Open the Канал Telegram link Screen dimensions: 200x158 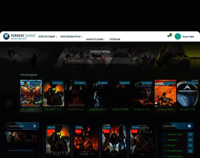96,39
